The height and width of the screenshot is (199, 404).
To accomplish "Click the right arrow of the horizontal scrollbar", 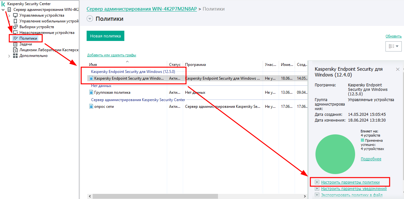I will click(305, 196).
